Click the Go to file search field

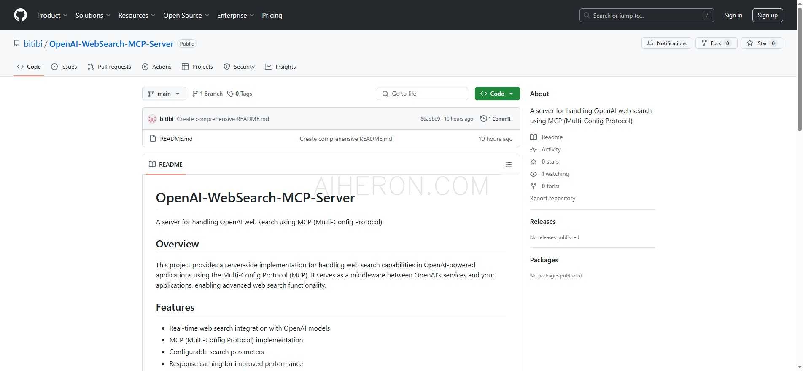[x=422, y=94]
